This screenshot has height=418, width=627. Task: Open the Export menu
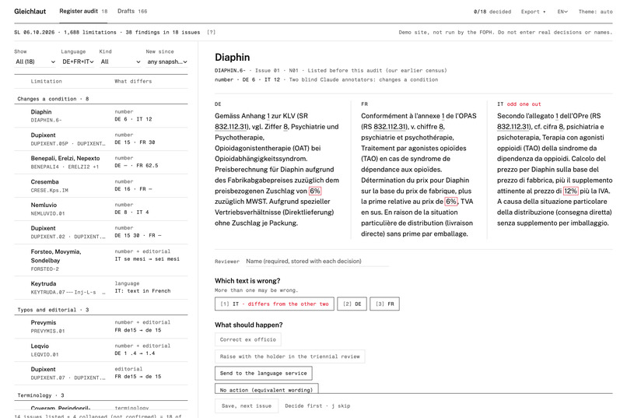pos(533,12)
